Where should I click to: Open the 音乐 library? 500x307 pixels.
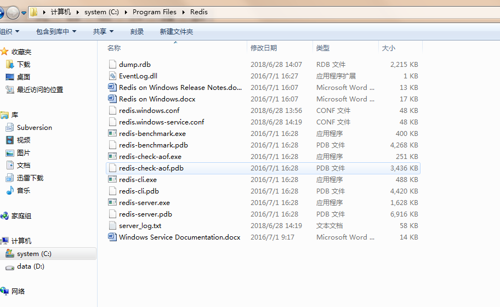[x=24, y=191]
